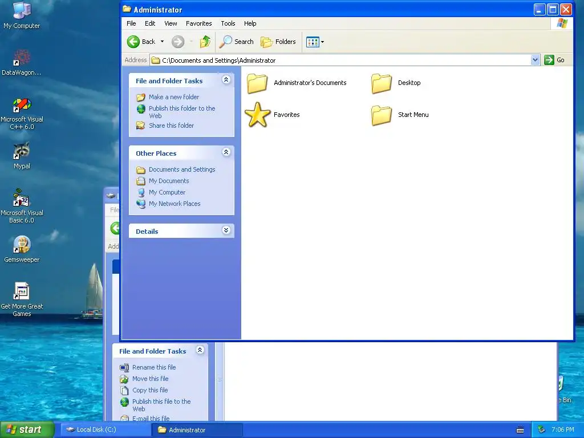Screen dimensions: 584x438
Task: Click the Go button beside address
Action: tap(554, 60)
